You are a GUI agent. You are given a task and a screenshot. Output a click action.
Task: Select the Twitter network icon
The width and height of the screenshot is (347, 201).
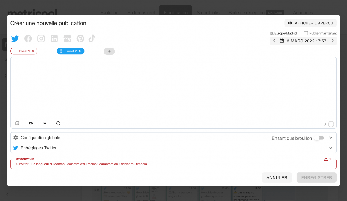[x=15, y=38]
